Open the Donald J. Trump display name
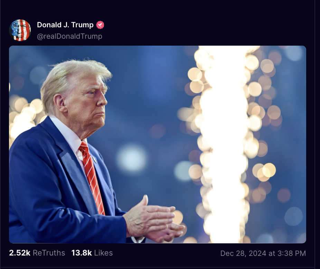Image resolution: width=320 pixels, height=269 pixels. pos(65,25)
